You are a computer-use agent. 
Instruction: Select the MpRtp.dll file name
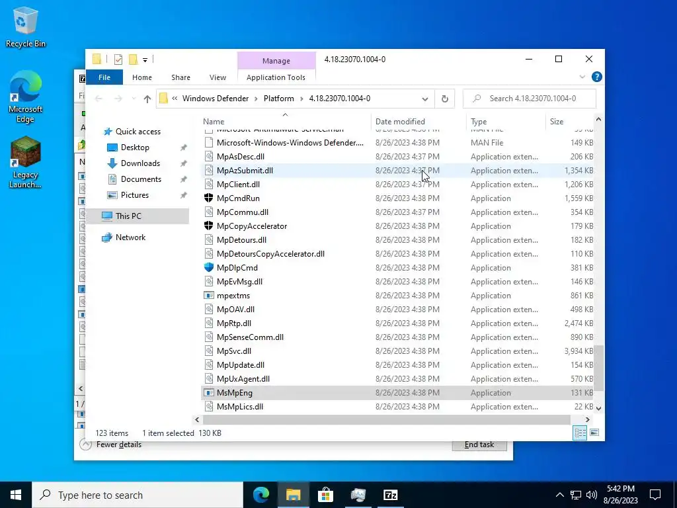click(234, 323)
